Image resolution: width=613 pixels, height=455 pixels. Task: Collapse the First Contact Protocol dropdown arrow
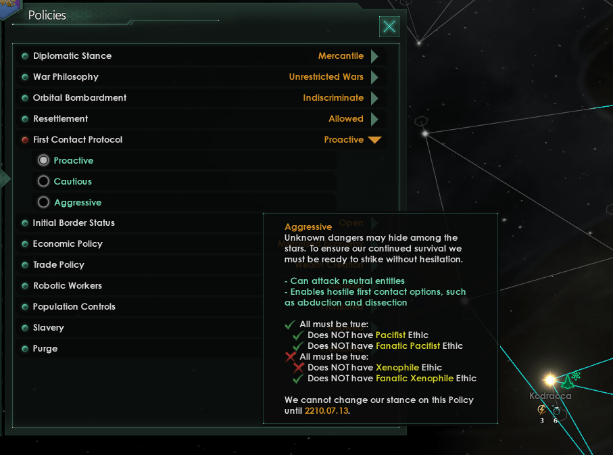(x=374, y=140)
